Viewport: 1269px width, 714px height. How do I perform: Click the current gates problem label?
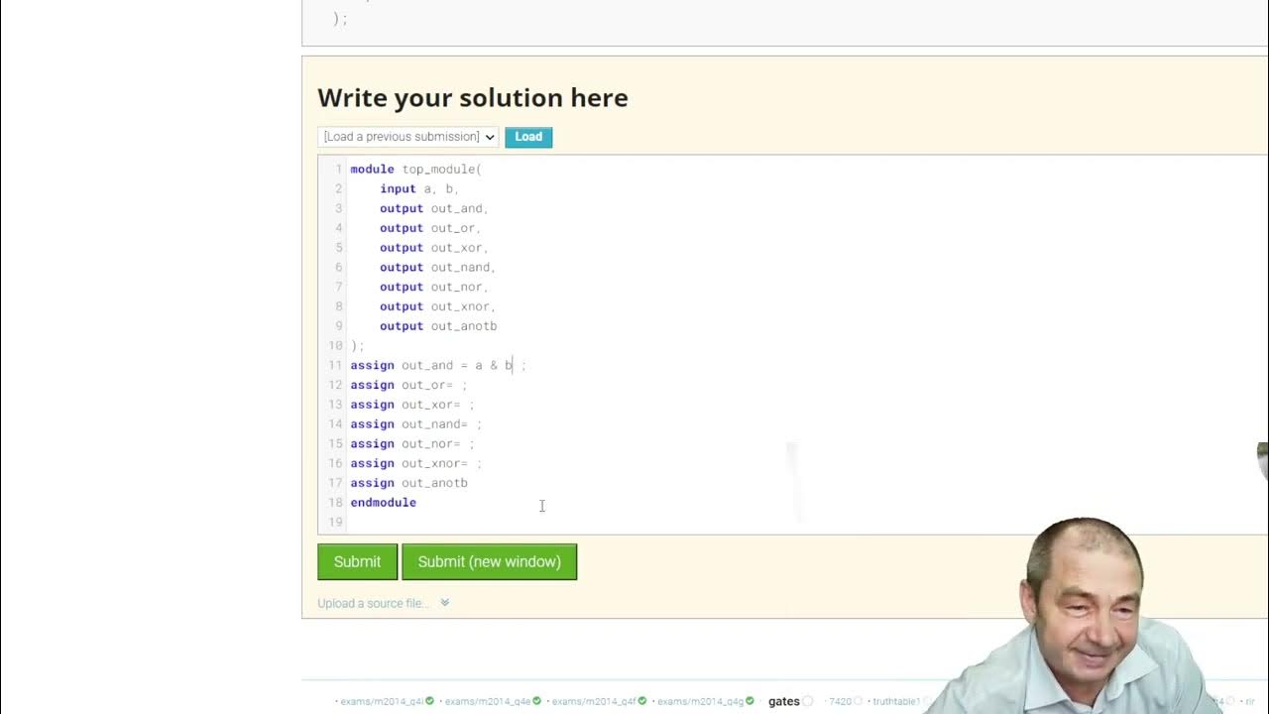tap(783, 701)
